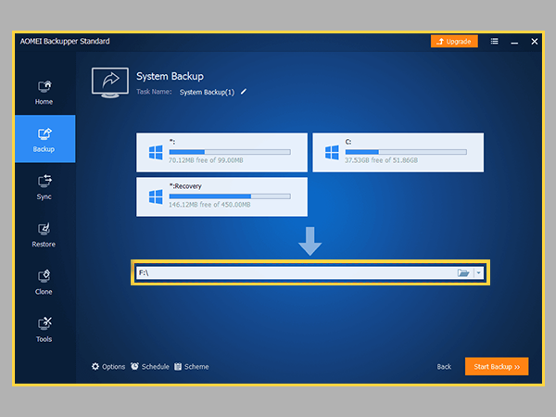Click "37.53GB free of 51.86GB" text
Viewport: 556px width, 417px height.
(381, 160)
